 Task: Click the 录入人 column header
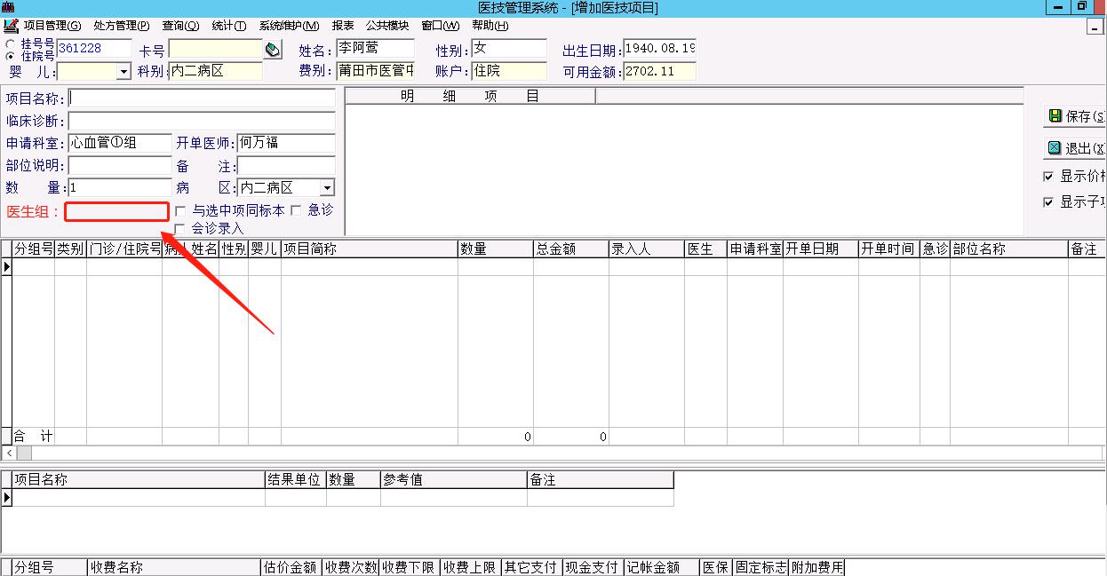(647, 249)
